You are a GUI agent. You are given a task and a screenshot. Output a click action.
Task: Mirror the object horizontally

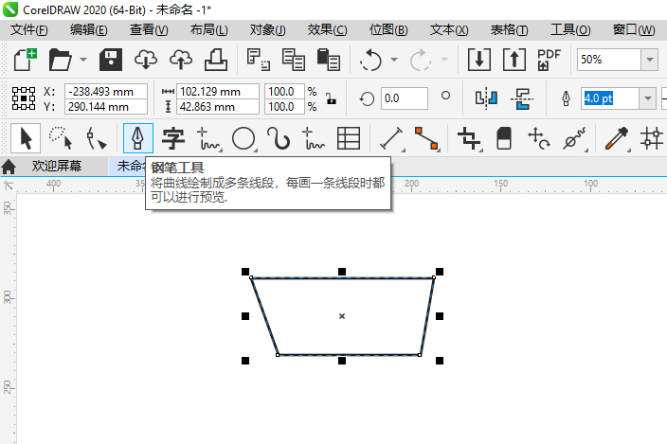point(486,98)
